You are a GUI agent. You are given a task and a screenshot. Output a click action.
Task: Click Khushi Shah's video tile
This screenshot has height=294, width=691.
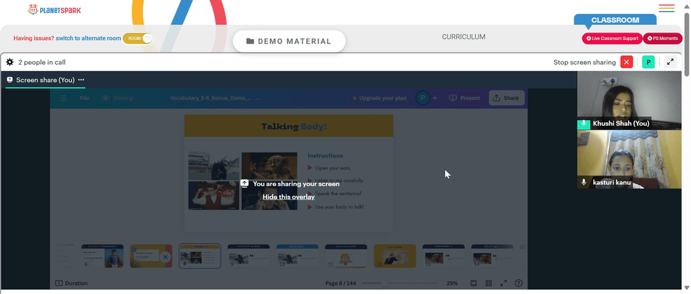pyautogui.click(x=629, y=100)
